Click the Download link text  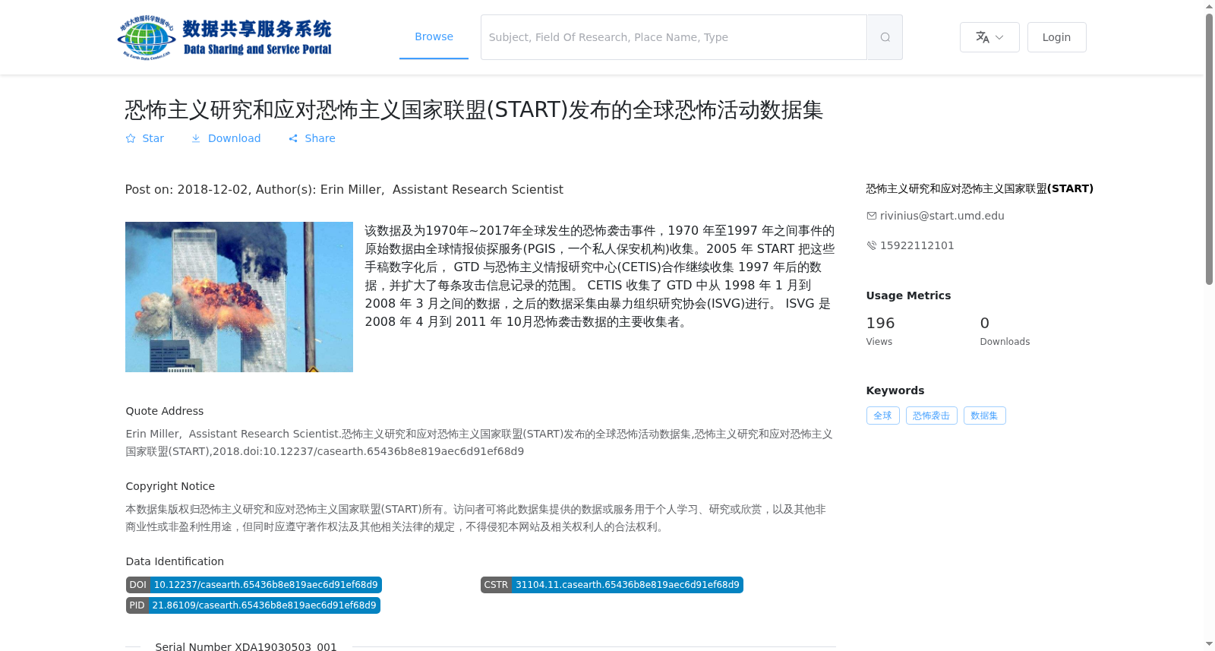click(x=234, y=138)
